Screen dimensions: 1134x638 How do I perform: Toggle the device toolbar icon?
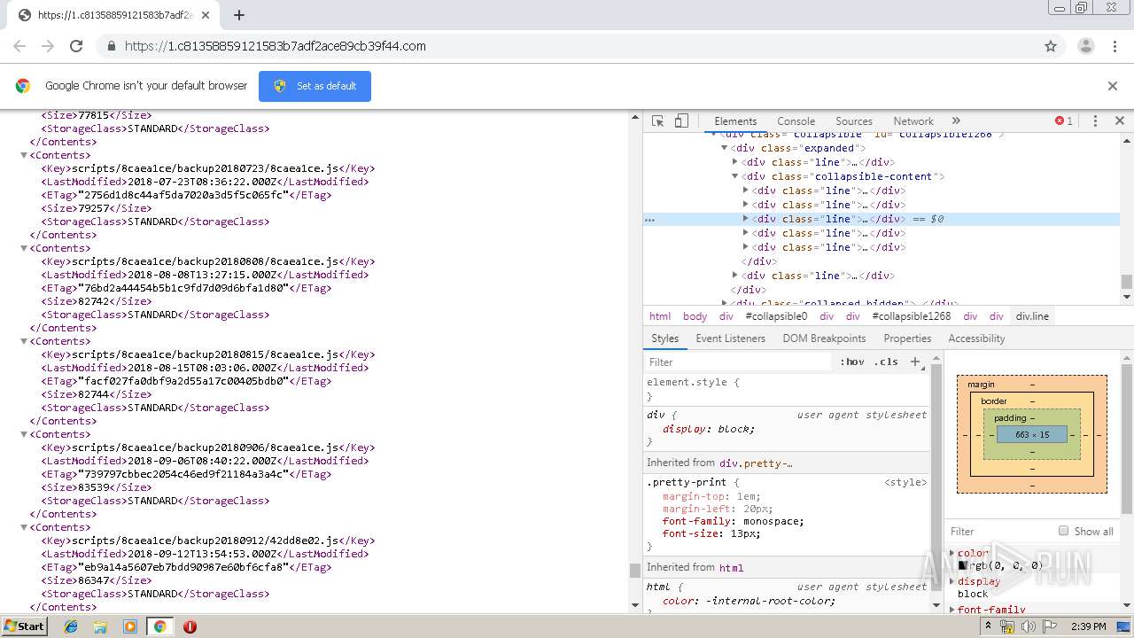[x=681, y=121]
